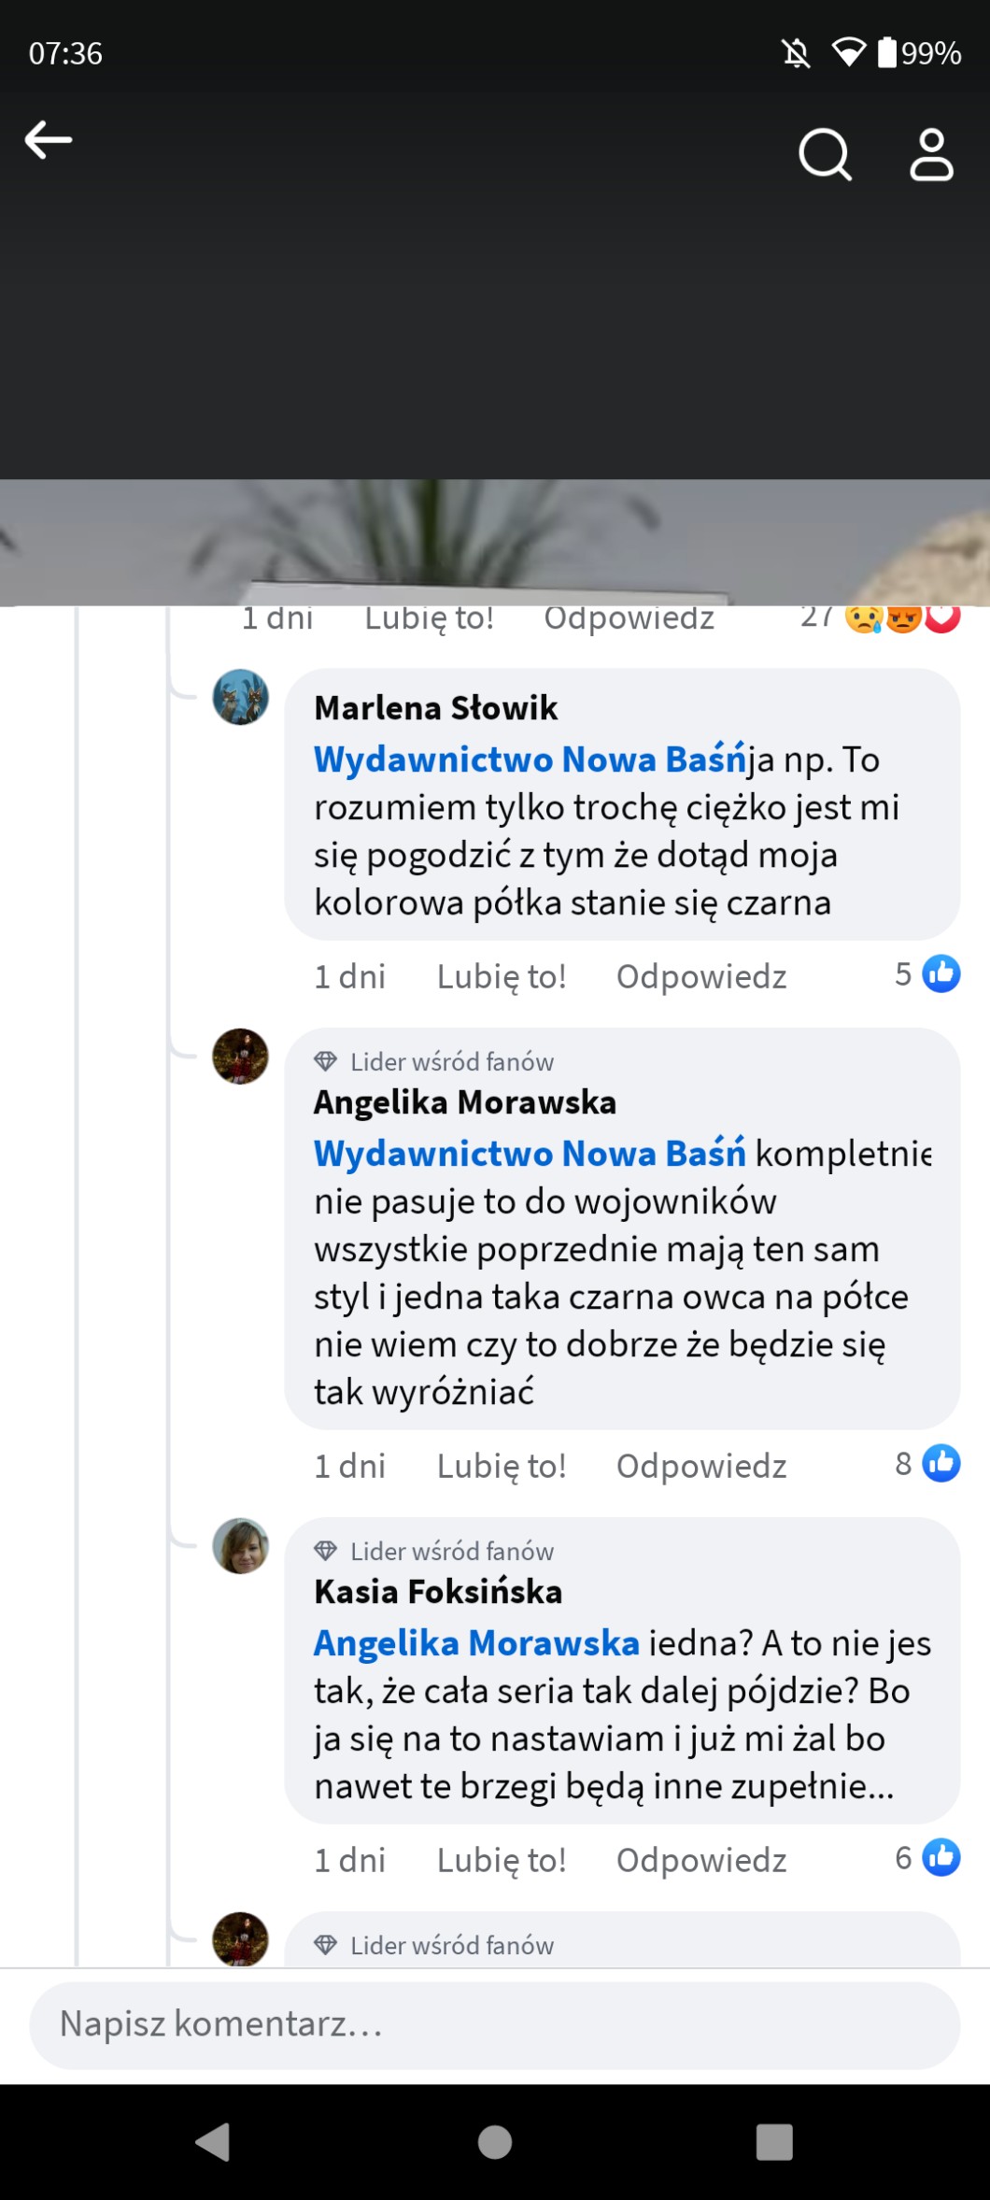Image resolution: width=990 pixels, height=2200 pixels.
Task: Open Kasia Foksińska's profile name
Action: coord(438,1592)
